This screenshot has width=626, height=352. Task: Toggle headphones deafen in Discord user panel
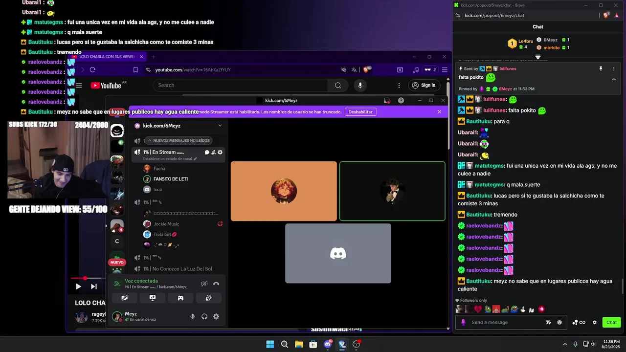204,316
